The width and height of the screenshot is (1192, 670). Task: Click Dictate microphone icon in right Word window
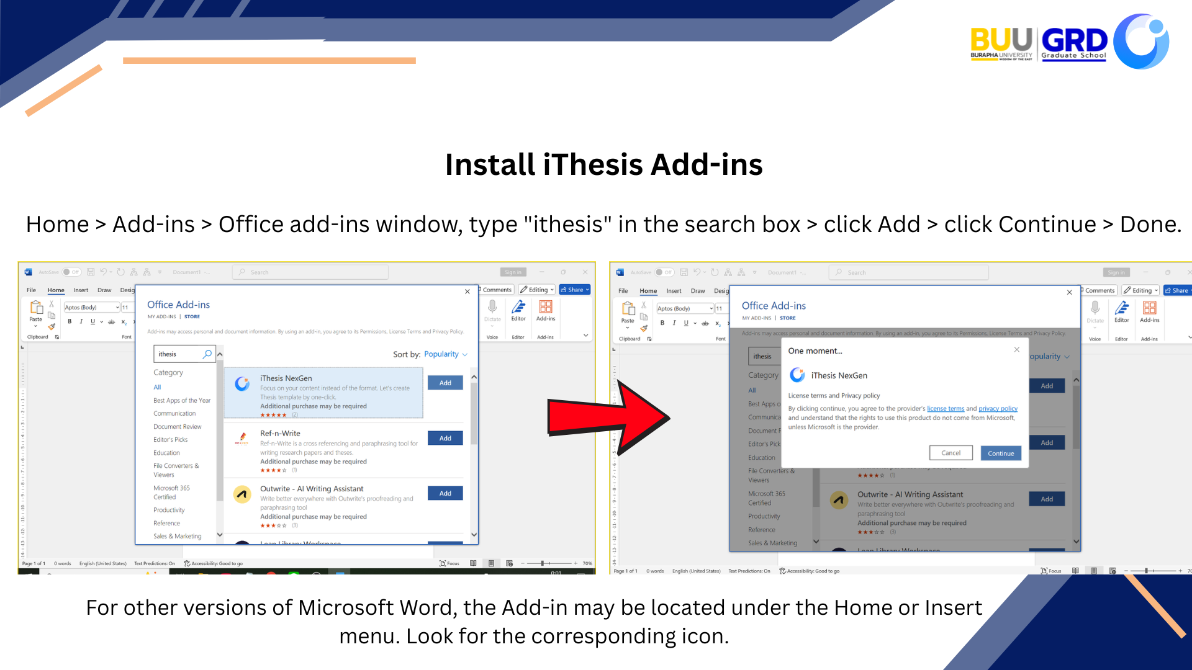1095,308
